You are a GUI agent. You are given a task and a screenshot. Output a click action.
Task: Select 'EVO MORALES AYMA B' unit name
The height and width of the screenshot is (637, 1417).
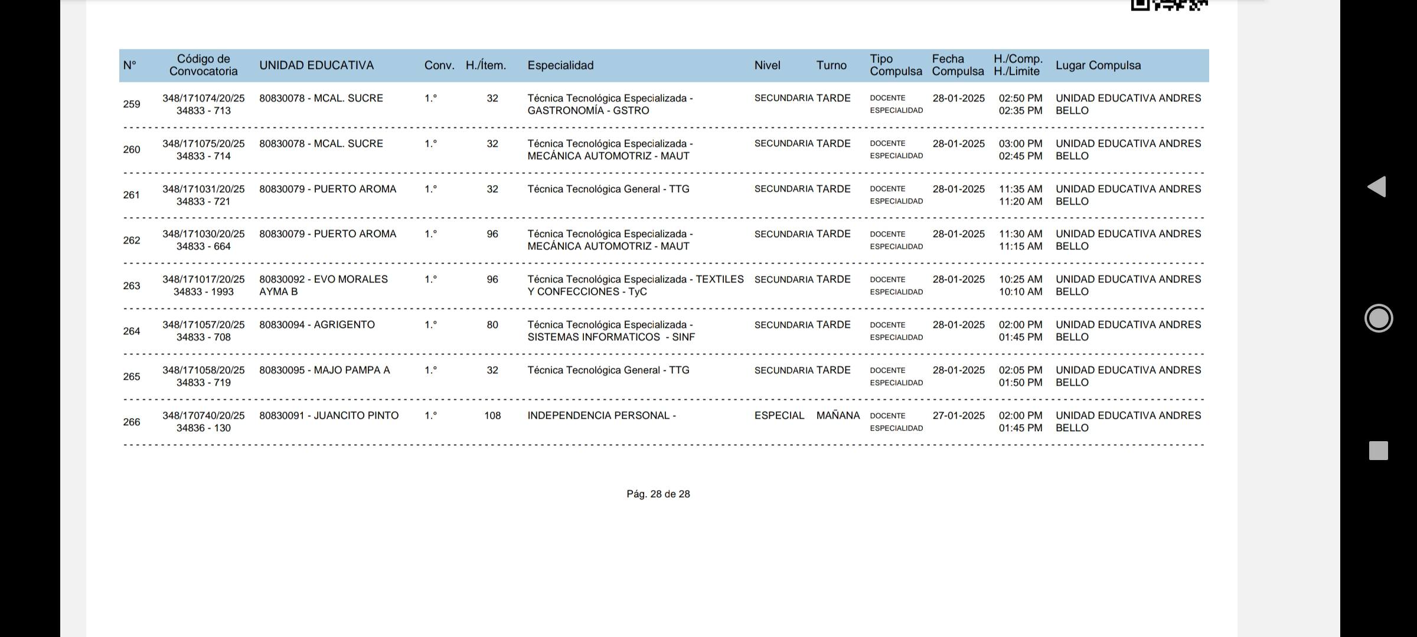pyautogui.click(x=323, y=285)
